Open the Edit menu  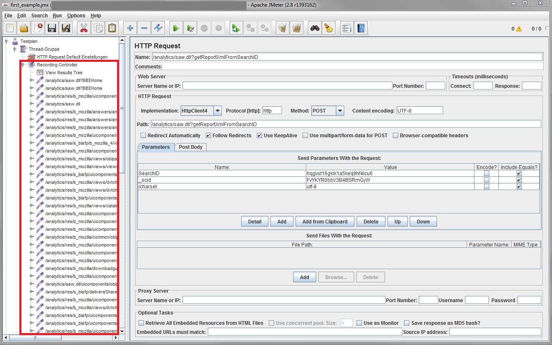[x=21, y=16]
